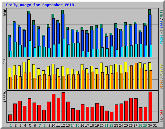Click green weekend day label "21"
This screenshot has width=165, height=129.
[x=106, y=125]
